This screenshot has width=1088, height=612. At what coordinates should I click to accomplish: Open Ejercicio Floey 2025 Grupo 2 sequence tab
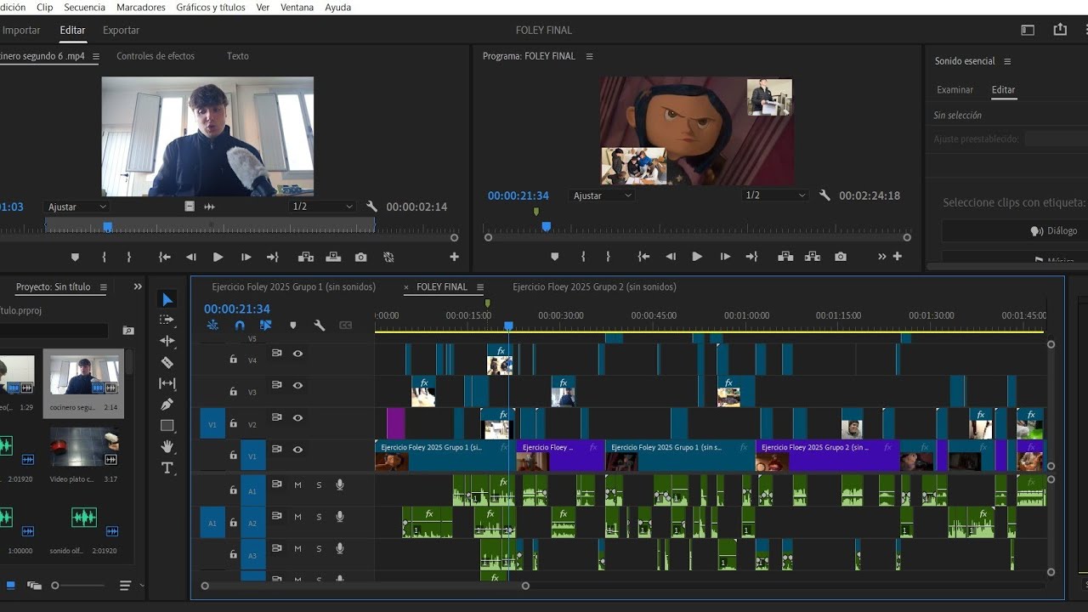pos(594,287)
